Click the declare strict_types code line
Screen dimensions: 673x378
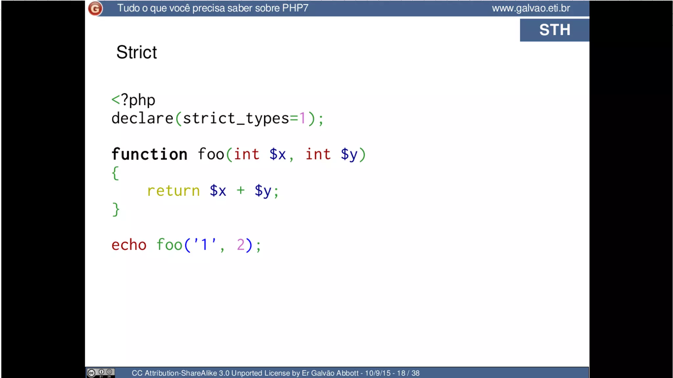click(x=217, y=118)
